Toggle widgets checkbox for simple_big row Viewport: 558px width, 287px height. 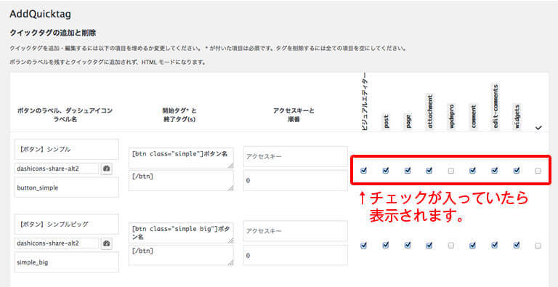coord(517,246)
